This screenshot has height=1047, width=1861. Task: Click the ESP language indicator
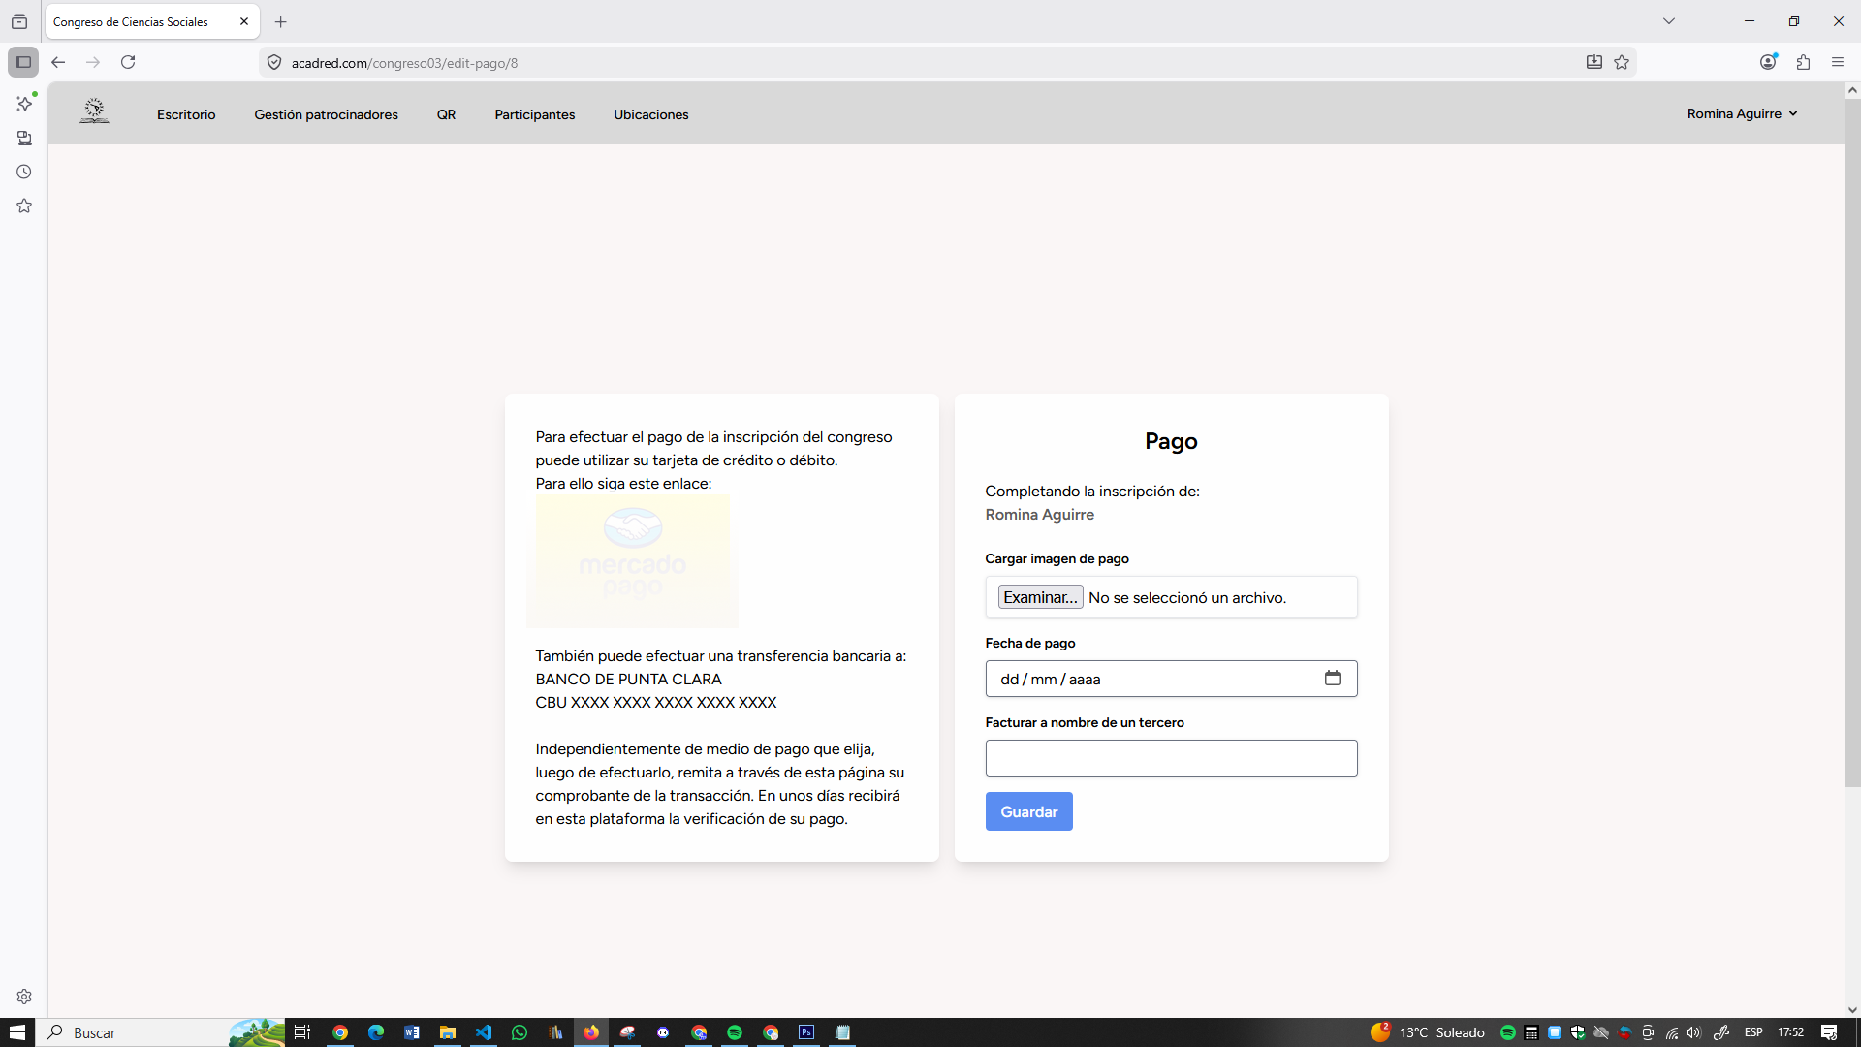(x=1753, y=1032)
